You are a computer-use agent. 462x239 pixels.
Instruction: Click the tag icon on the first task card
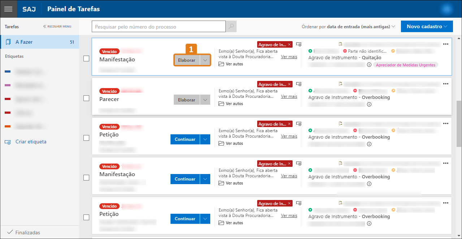(x=299, y=44)
